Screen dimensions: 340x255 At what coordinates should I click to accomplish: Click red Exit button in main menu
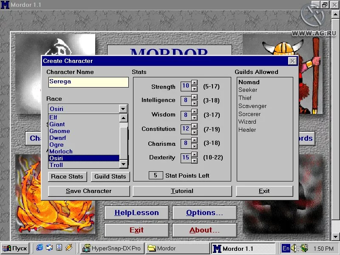[136, 230]
